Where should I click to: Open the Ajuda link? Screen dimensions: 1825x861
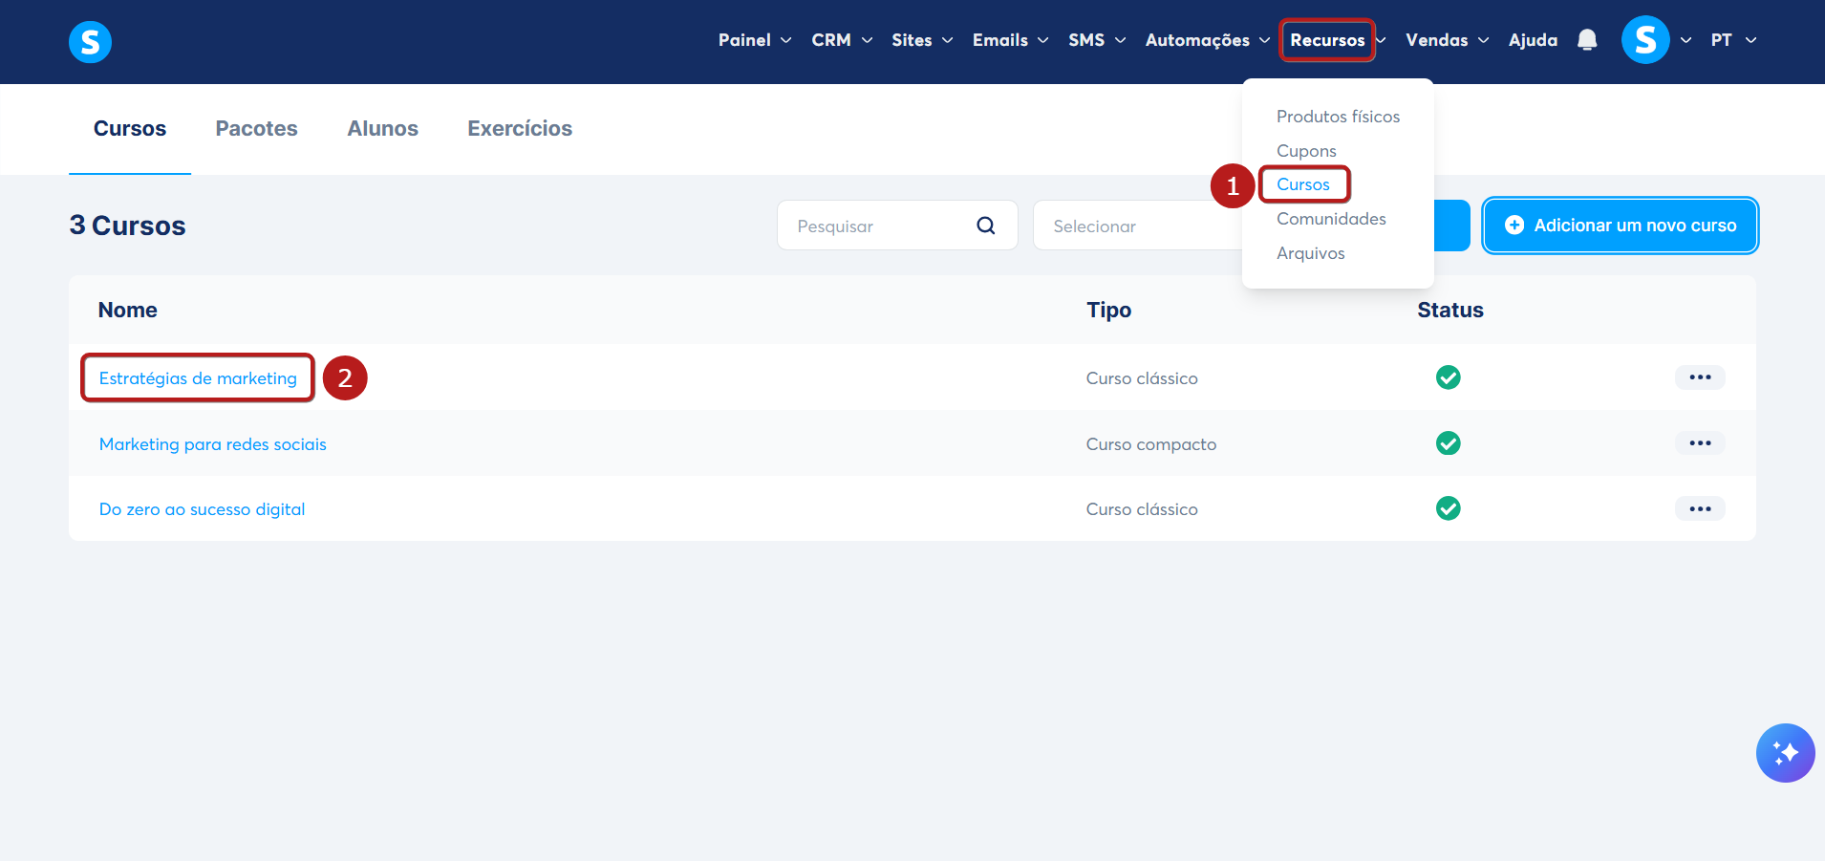[x=1533, y=40]
